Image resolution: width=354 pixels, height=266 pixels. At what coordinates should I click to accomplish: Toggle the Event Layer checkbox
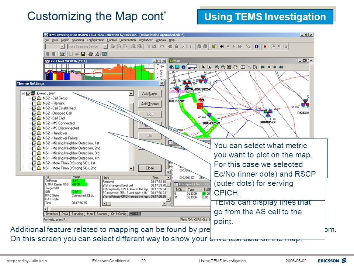[28, 93]
